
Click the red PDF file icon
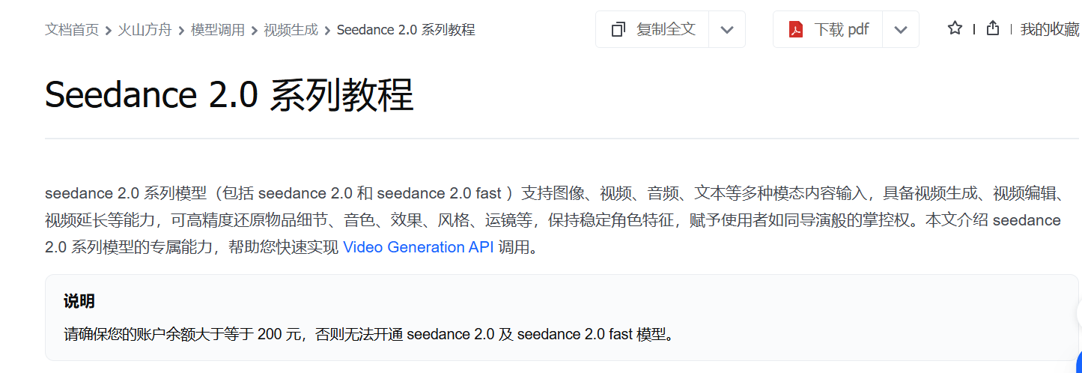tap(795, 30)
